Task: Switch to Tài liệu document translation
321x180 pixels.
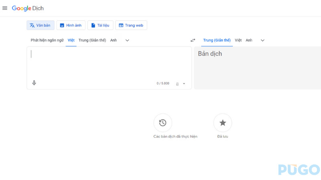Action: [x=100, y=25]
